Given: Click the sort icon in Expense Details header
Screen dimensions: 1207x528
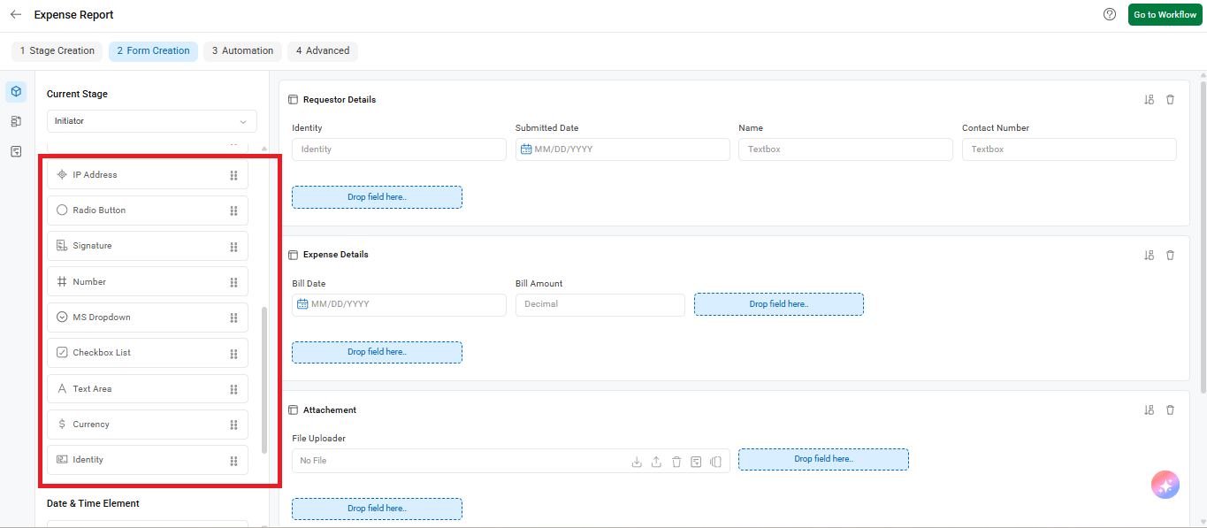Looking at the screenshot, I should [1149, 255].
